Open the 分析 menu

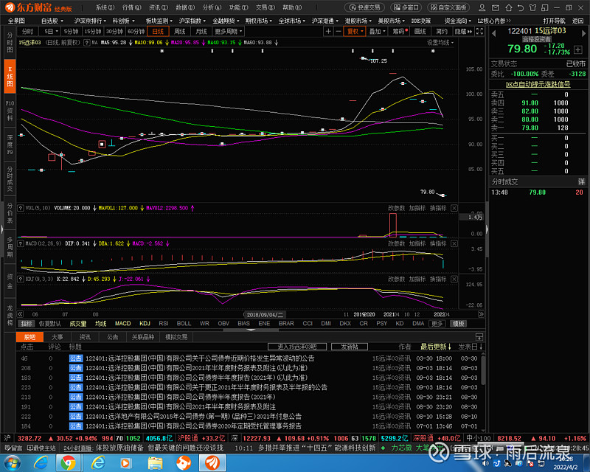point(212,7)
